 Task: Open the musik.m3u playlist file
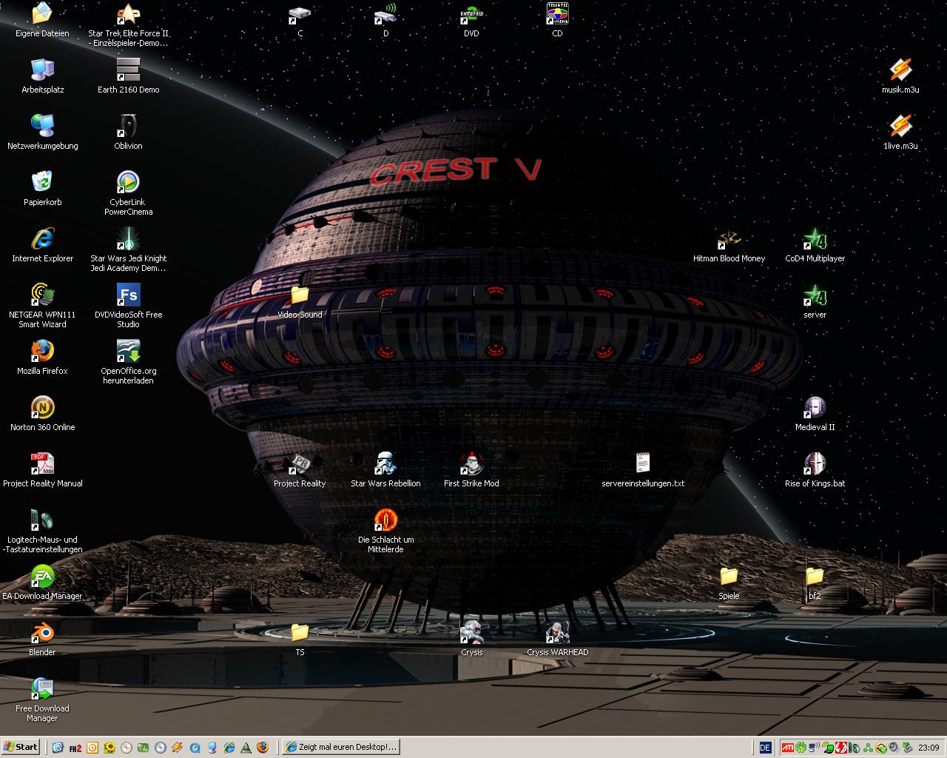click(x=900, y=70)
